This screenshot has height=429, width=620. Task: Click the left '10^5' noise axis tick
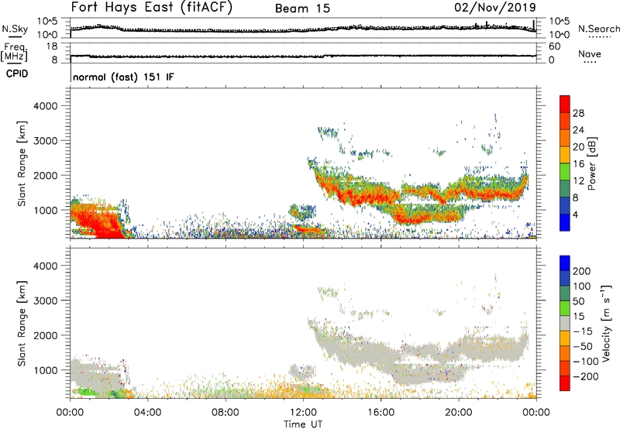pyautogui.click(x=47, y=21)
